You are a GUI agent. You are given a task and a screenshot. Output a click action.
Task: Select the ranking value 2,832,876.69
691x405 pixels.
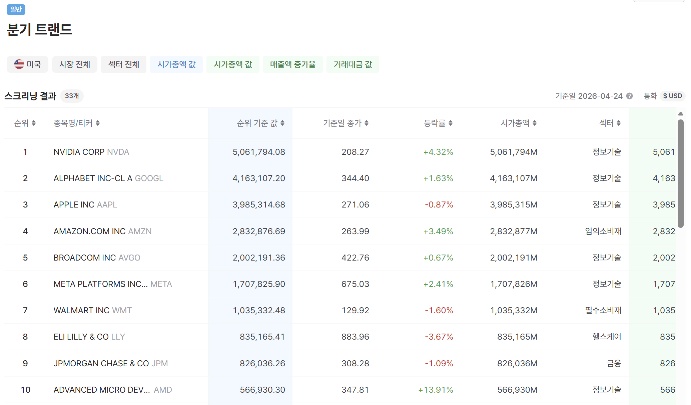click(259, 231)
